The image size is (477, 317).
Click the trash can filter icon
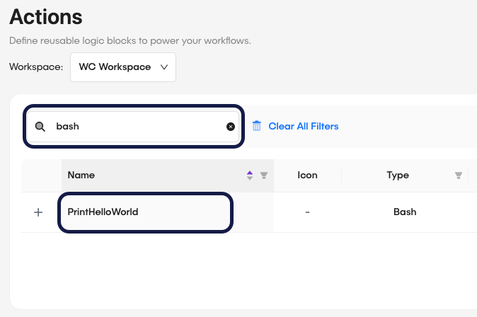[257, 126]
